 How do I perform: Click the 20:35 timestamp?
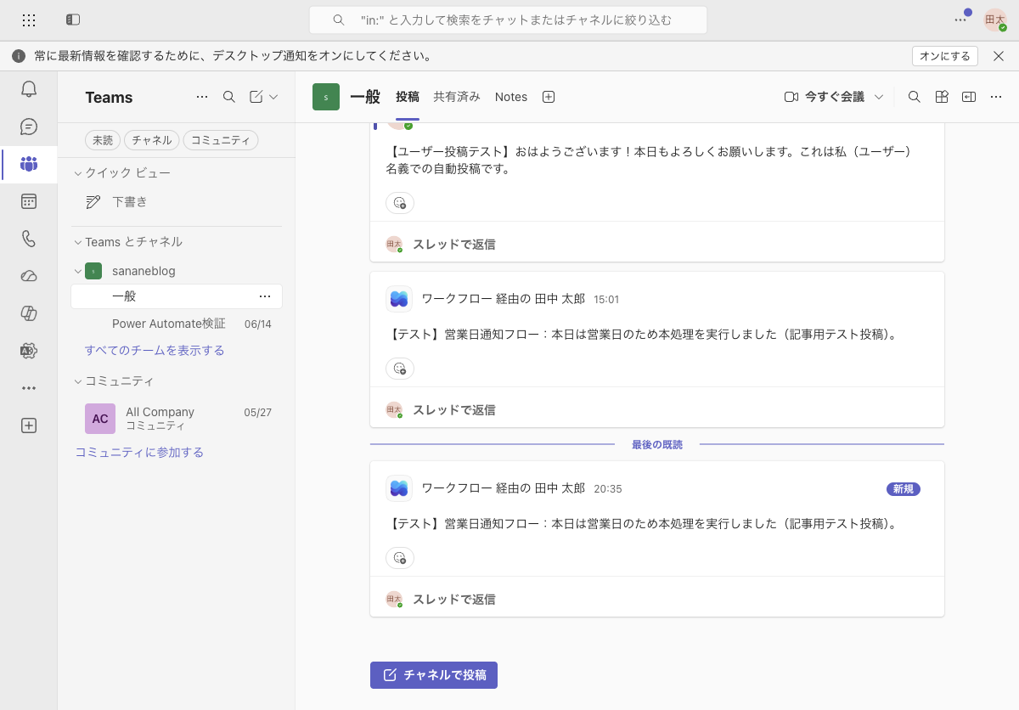pos(608,489)
